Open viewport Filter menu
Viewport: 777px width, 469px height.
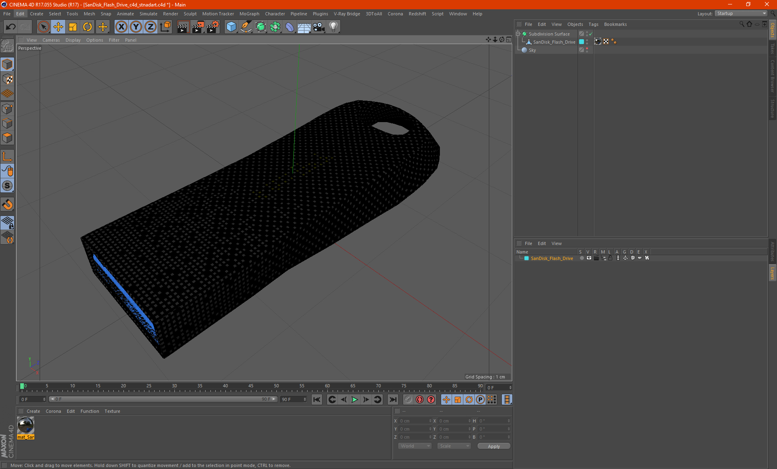pos(114,40)
